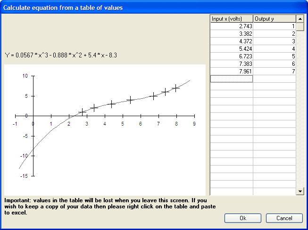Select the "Output y" column header

click(274, 19)
